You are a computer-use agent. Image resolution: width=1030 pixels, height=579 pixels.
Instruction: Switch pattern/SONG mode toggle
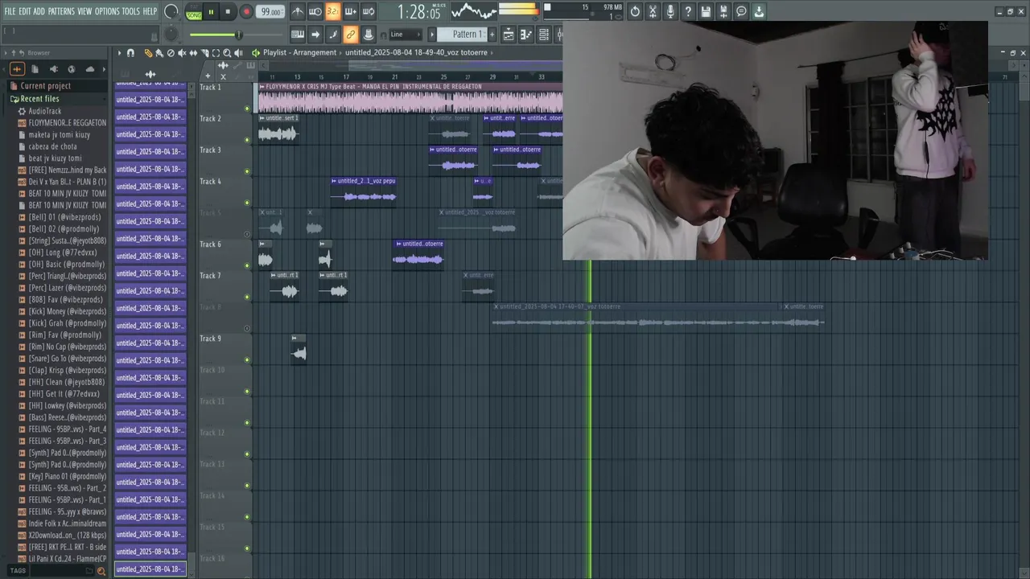tap(194, 12)
